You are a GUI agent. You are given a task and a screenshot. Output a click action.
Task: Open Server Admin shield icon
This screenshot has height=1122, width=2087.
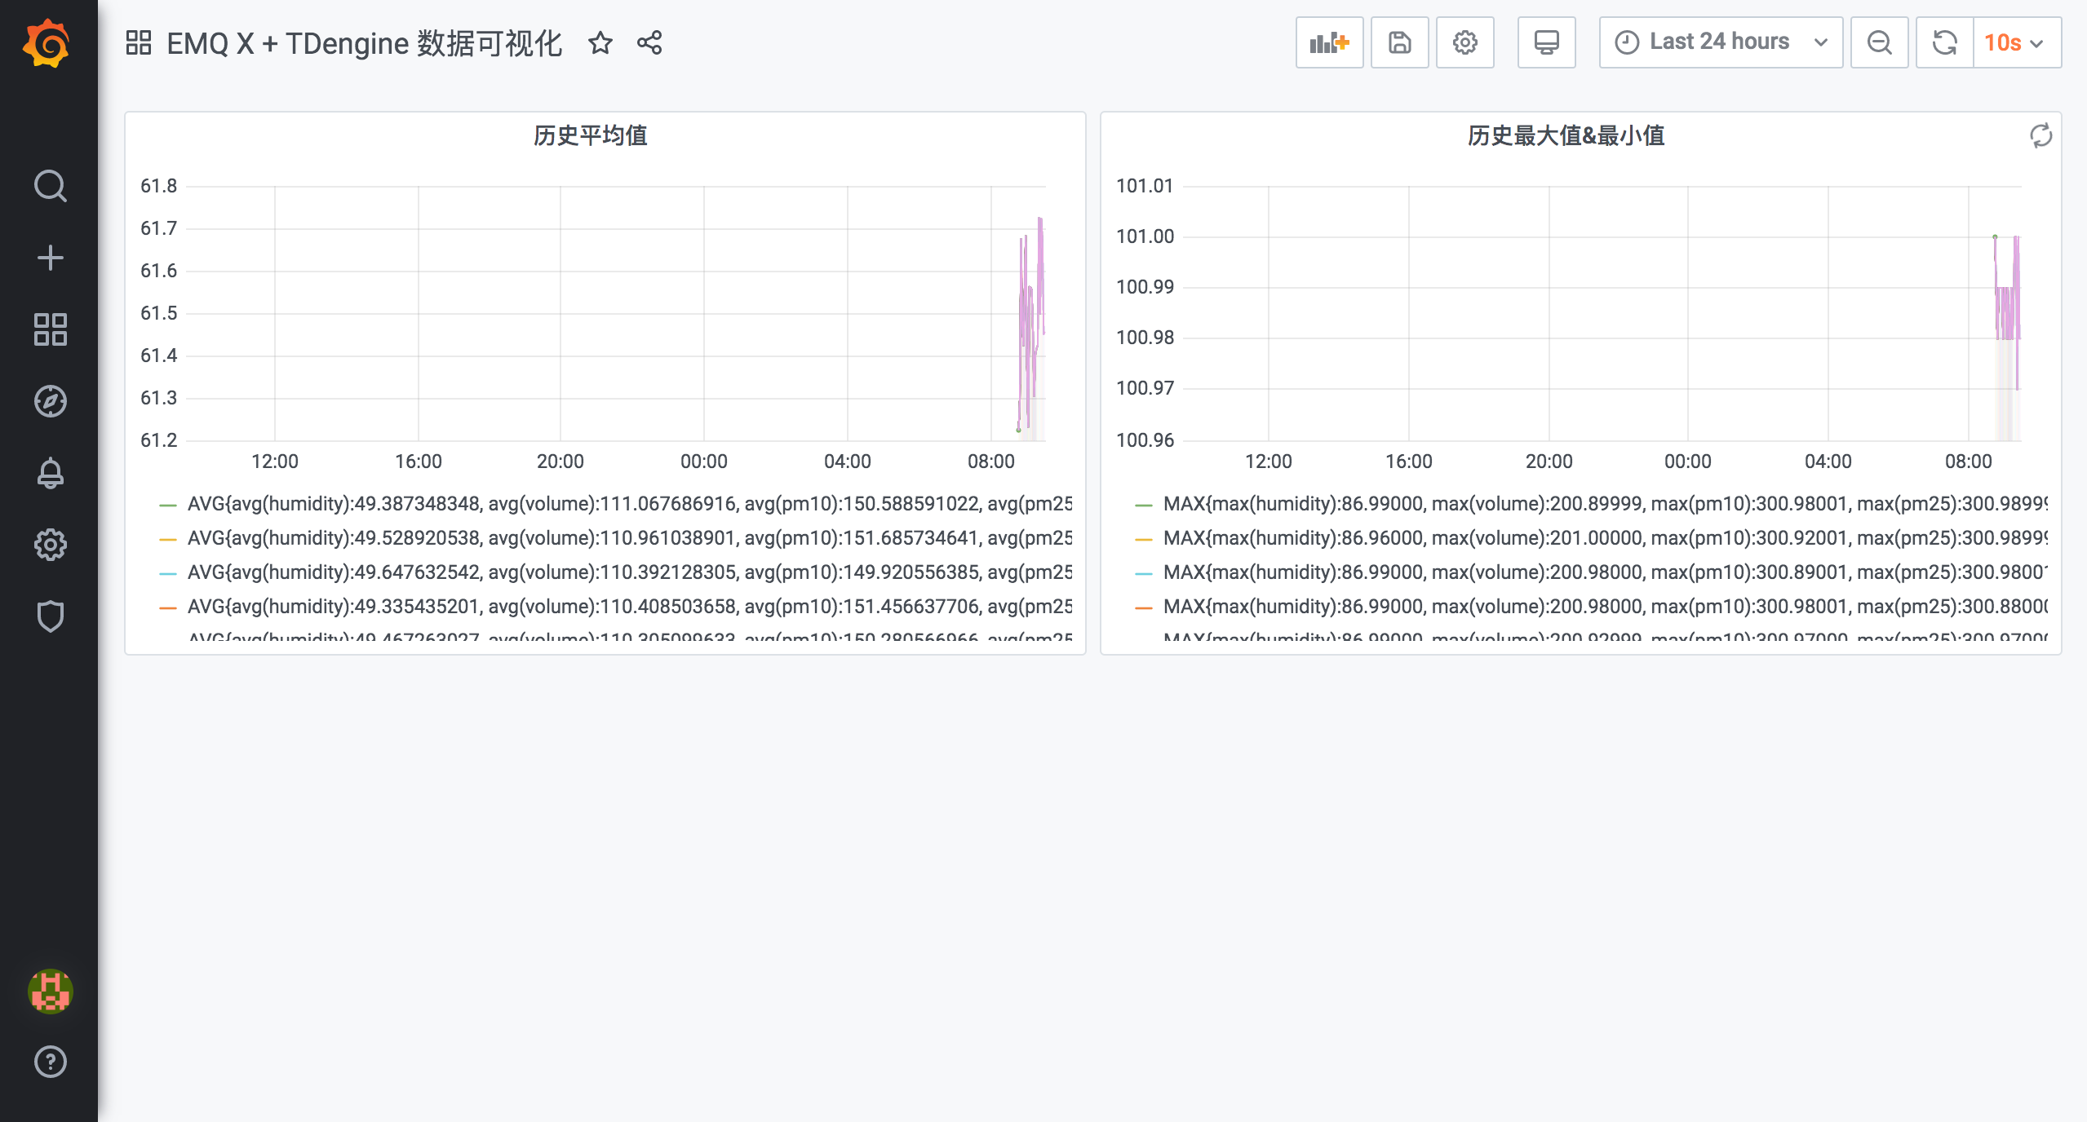(50, 616)
